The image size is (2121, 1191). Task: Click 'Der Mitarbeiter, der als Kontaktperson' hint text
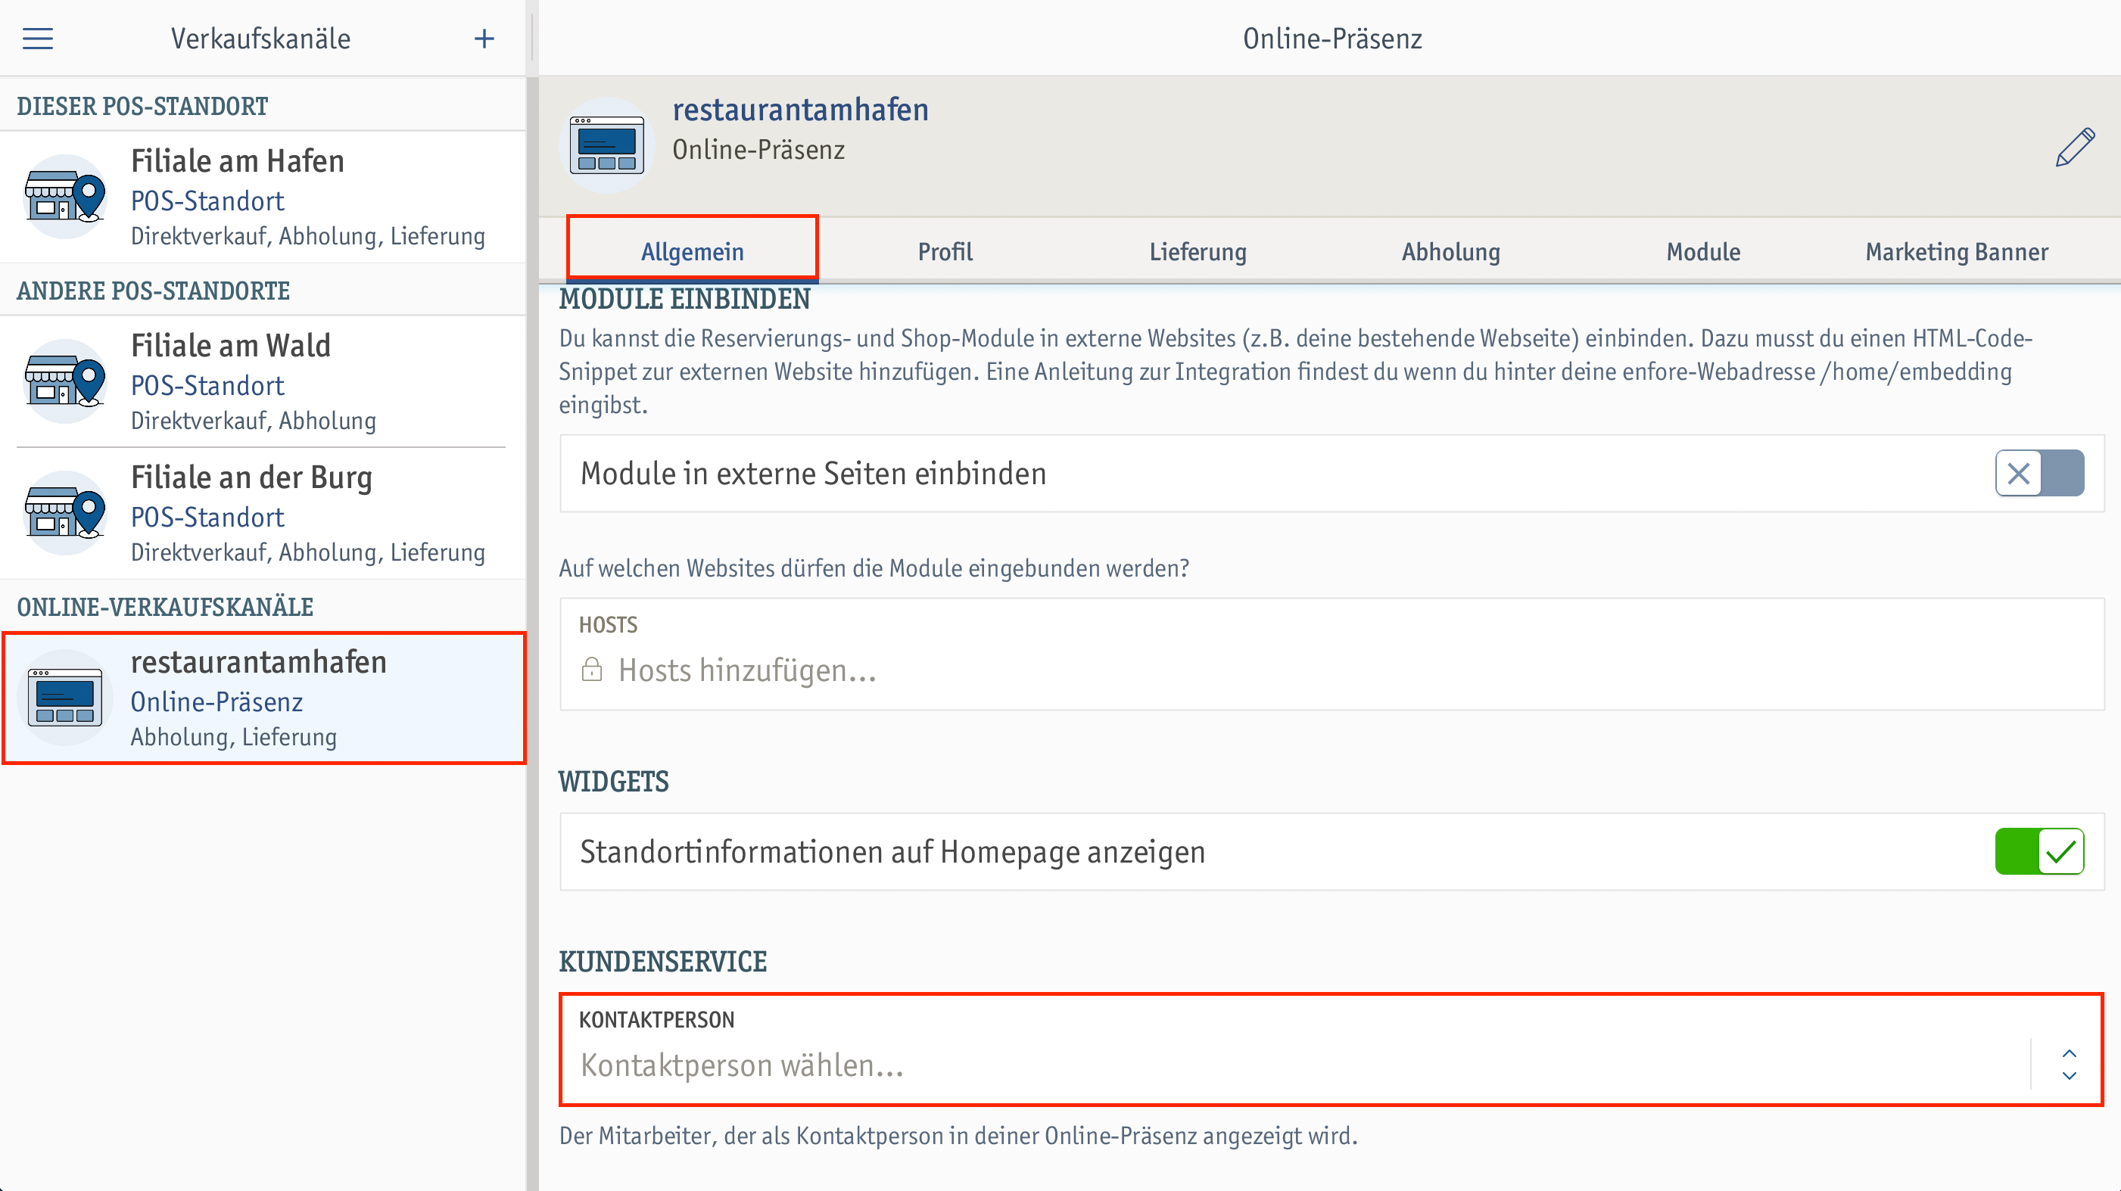tap(958, 1136)
